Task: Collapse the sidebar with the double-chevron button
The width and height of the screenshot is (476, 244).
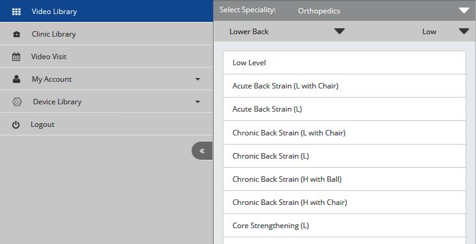Action: (202, 151)
